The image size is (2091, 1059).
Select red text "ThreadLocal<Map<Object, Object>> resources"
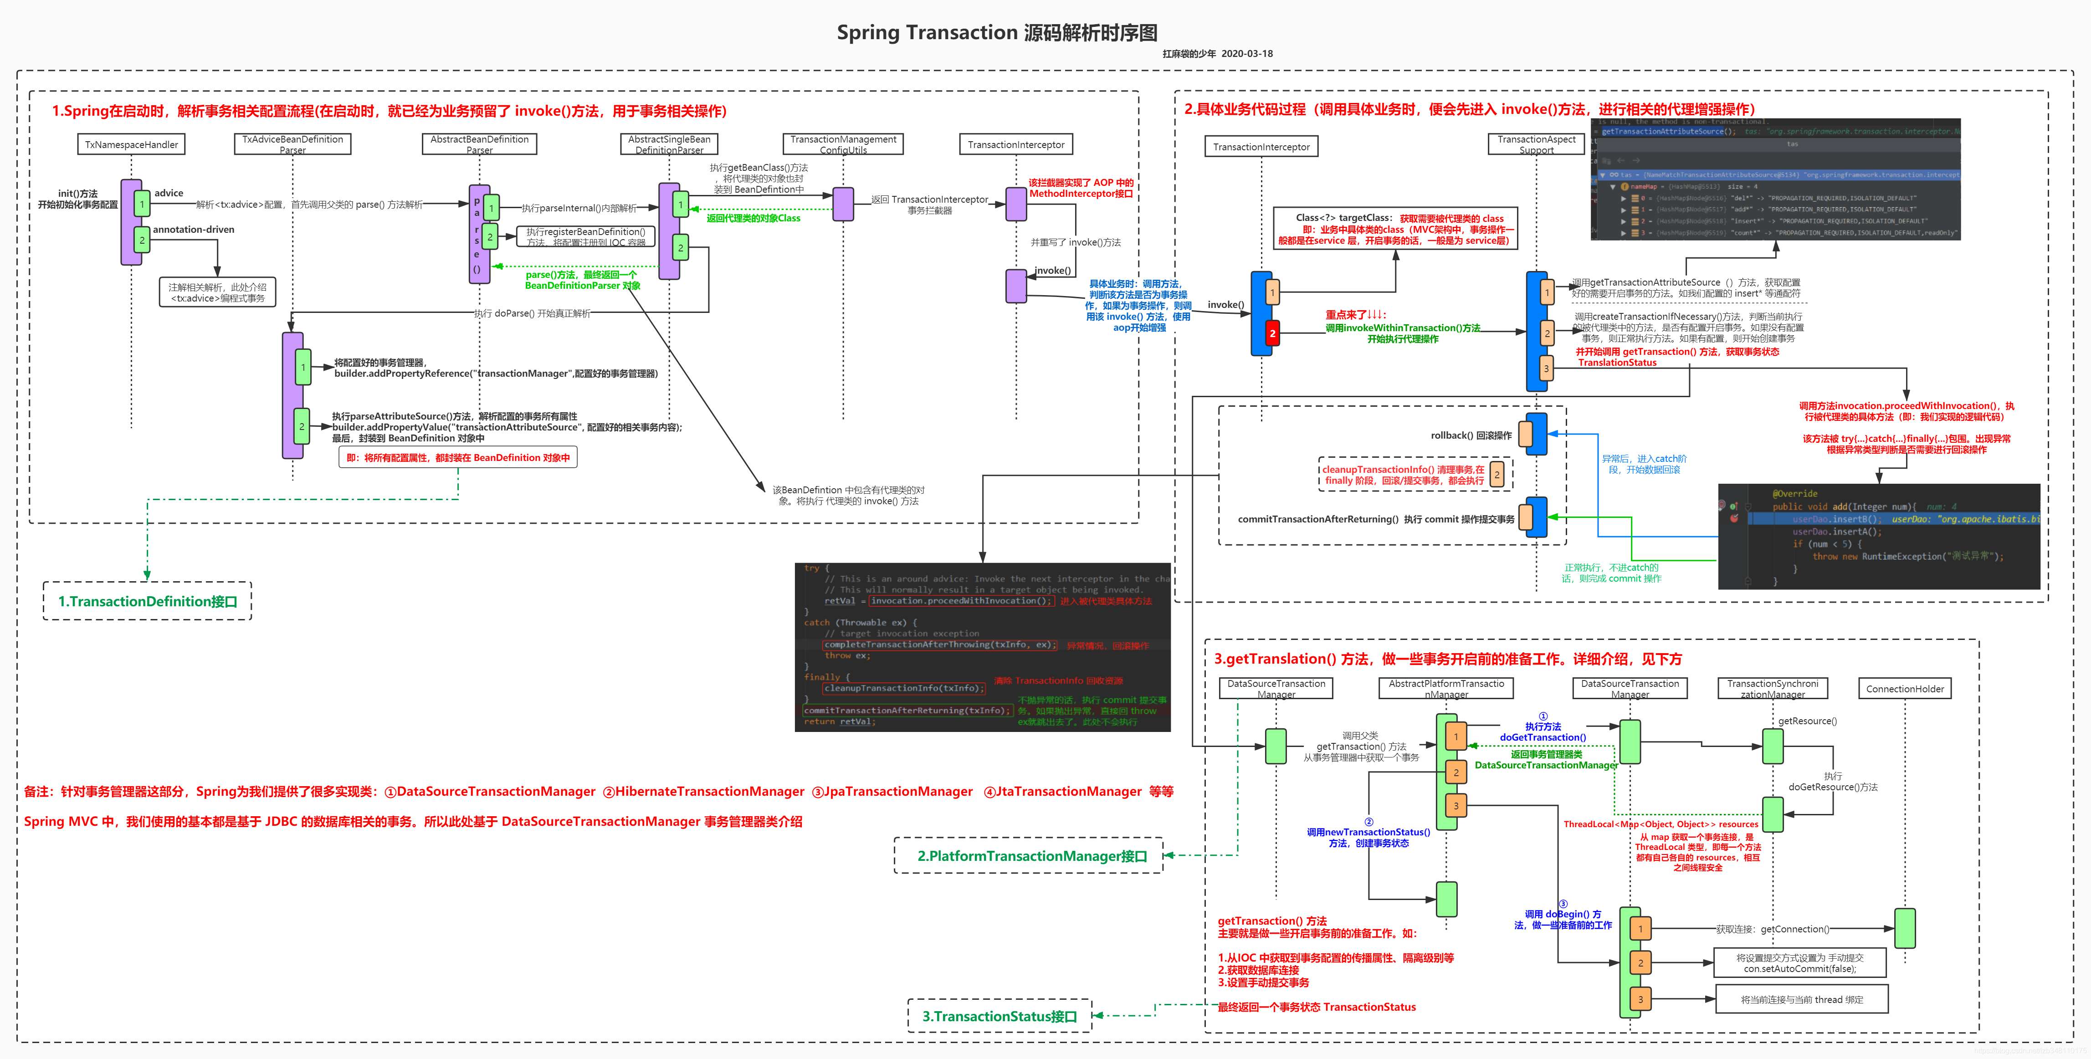pos(1661,824)
